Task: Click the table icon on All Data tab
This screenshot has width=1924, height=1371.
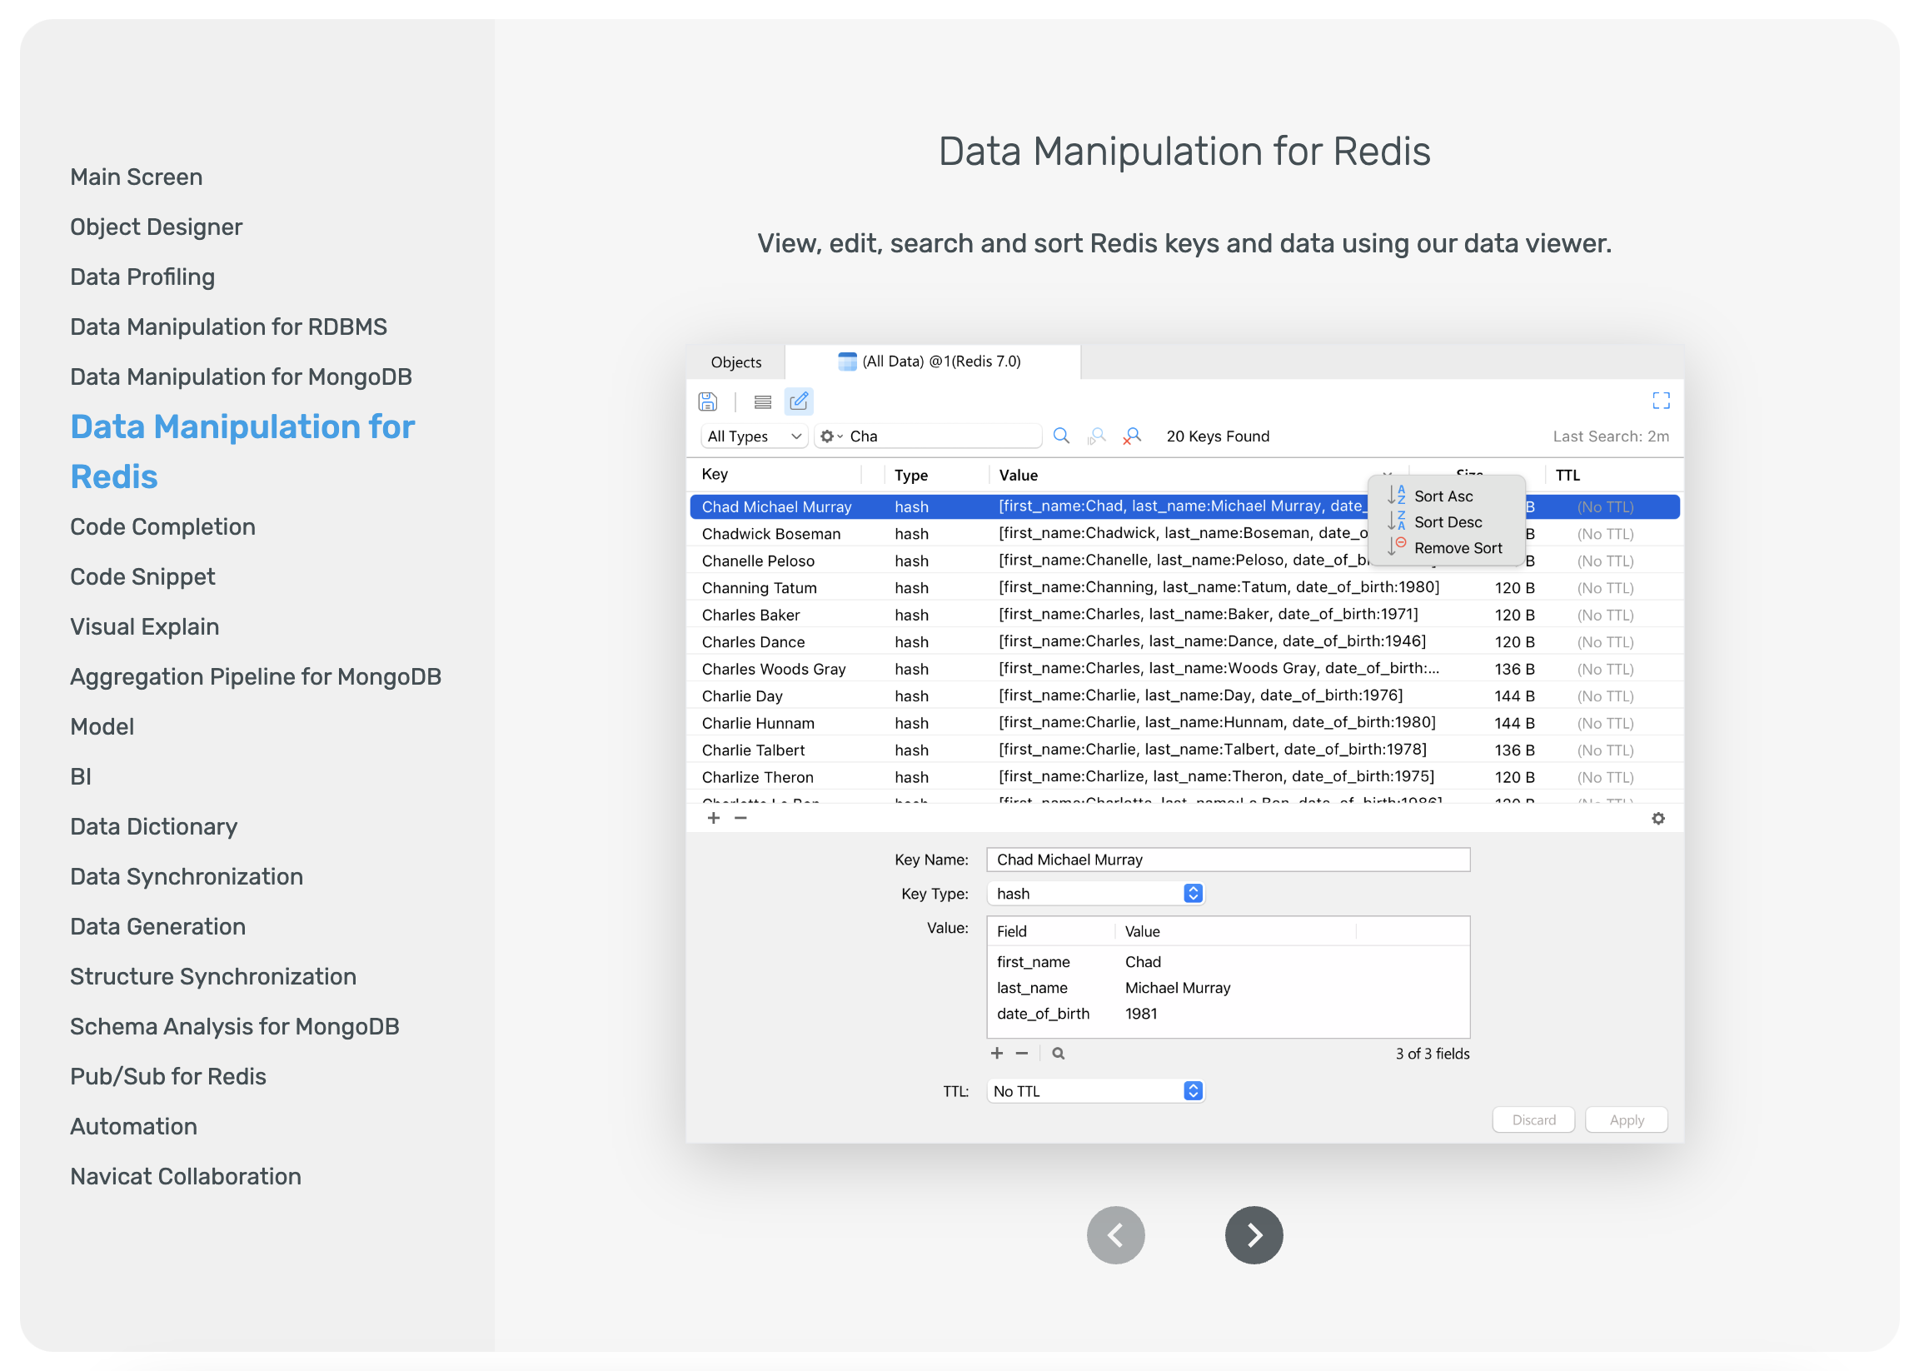Action: tap(847, 361)
